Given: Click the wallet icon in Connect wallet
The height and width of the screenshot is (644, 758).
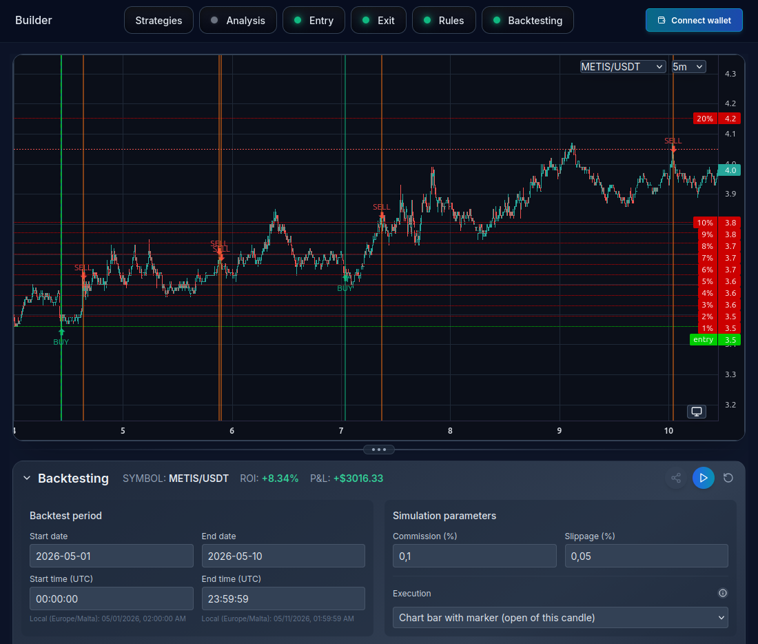Looking at the screenshot, I should tap(662, 20).
